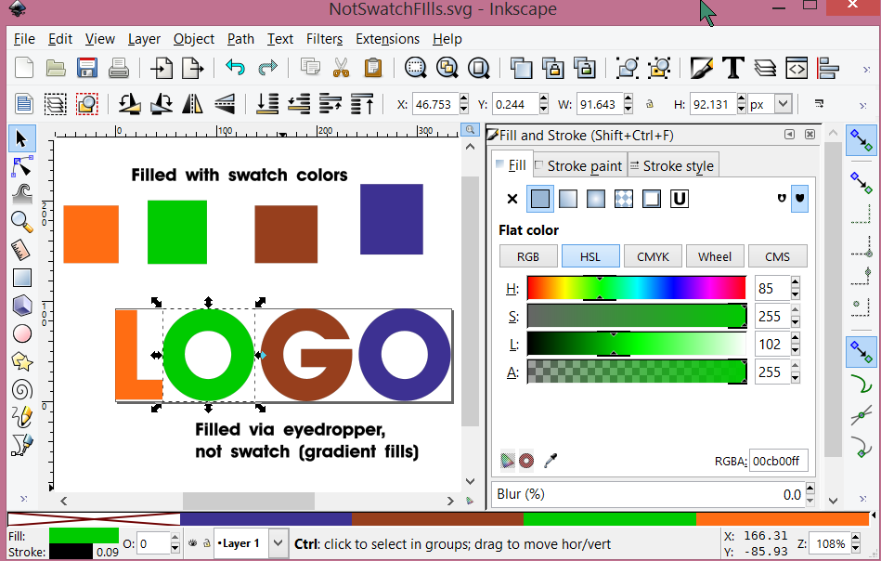Select the Wheel color mode button
The image size is (881, 561).
point(715,256)
